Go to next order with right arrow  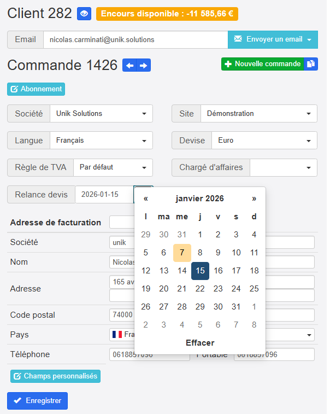(144, 66)
